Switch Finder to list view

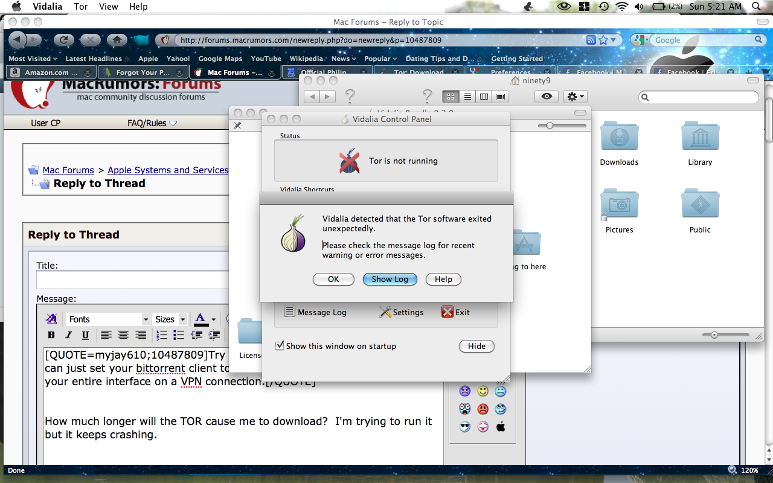pyautogui.click(x=467, y=97)
